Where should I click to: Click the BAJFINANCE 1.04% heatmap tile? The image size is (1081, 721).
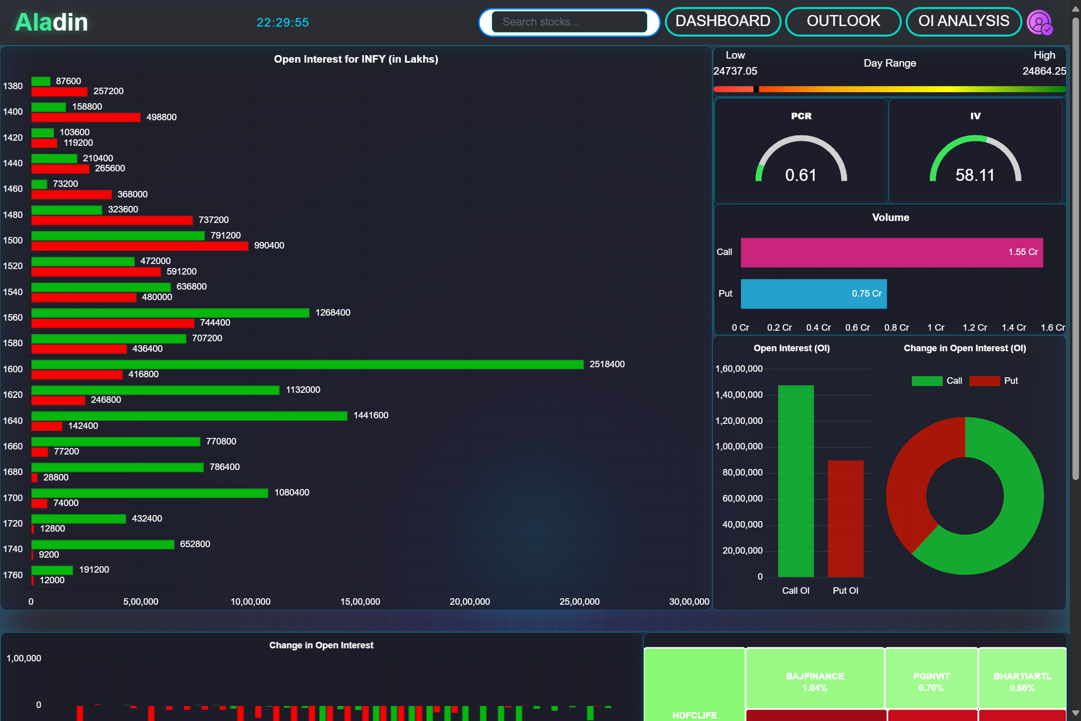coord(815,678)
